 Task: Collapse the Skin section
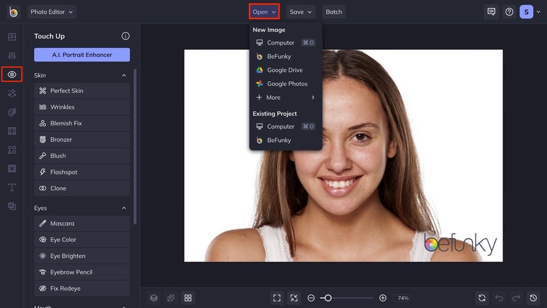pyautogui.click(x=123, y=75)
